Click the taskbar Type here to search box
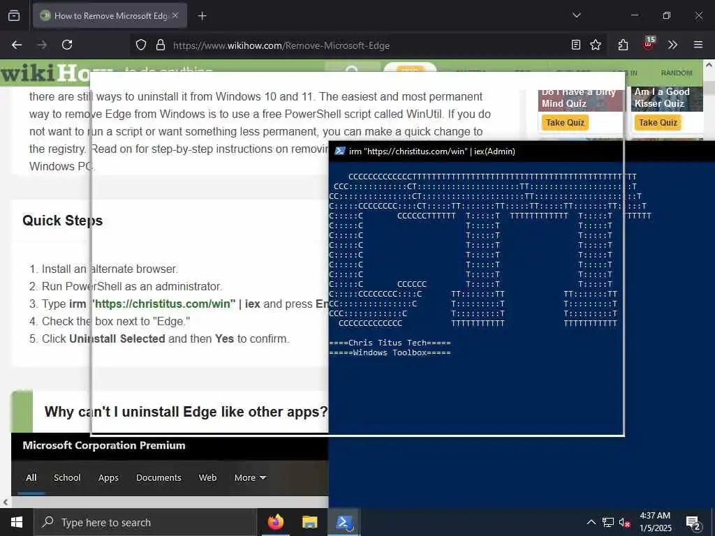The height and width of the screenshot is (536, 715). point(145,522)
